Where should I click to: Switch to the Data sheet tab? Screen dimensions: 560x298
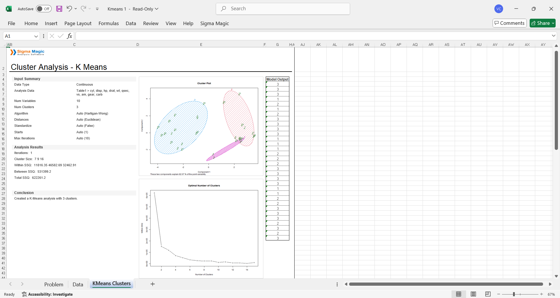pos(78,284)
